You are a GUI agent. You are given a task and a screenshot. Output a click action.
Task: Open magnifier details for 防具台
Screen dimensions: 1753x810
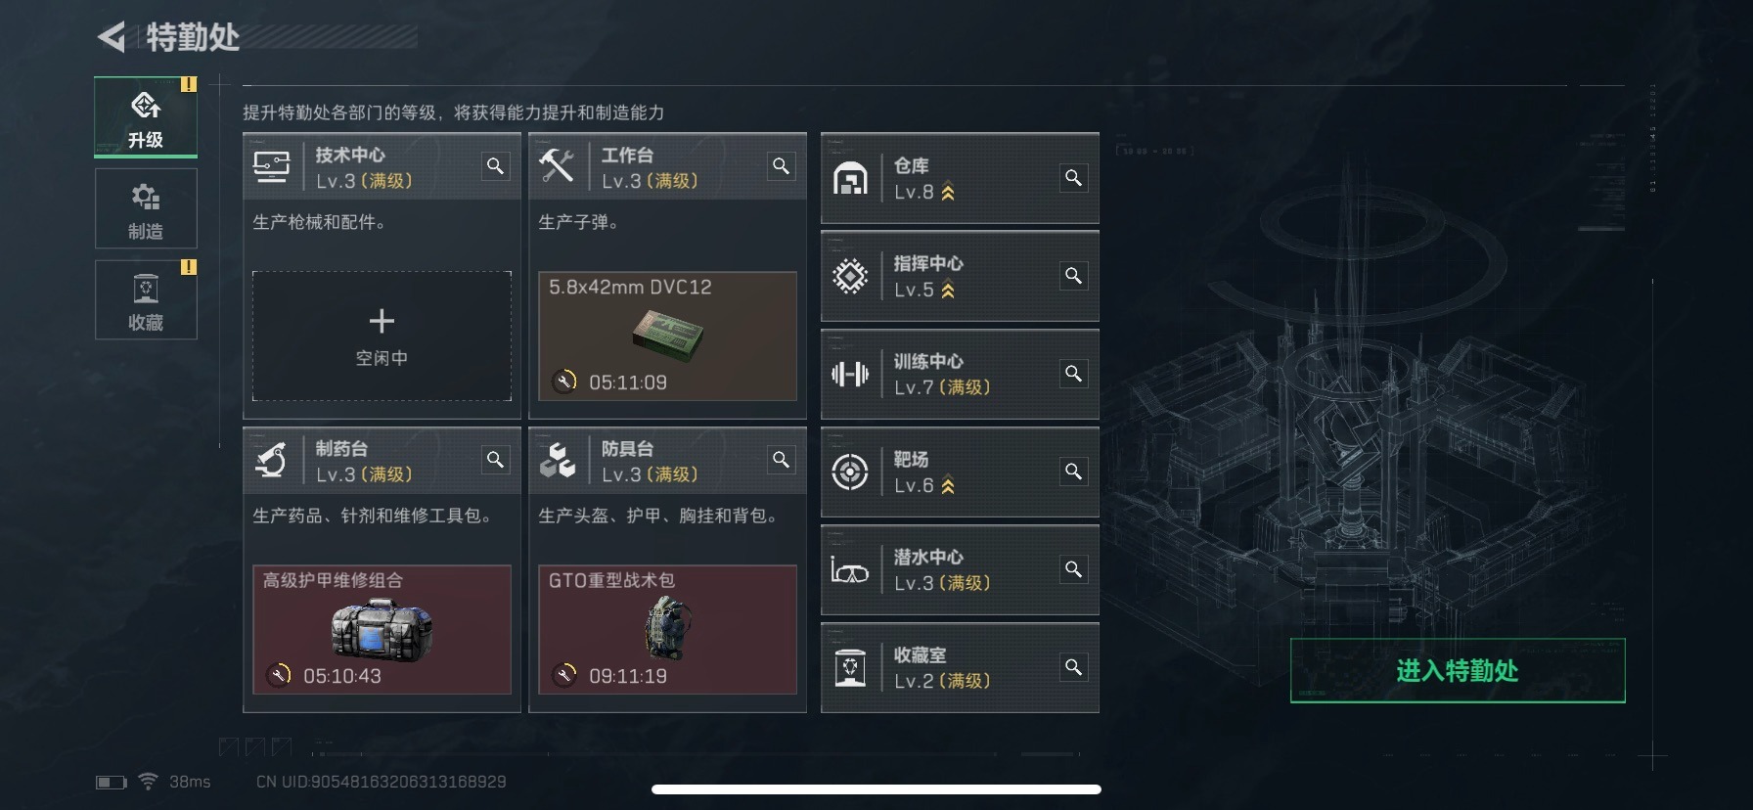782,460
